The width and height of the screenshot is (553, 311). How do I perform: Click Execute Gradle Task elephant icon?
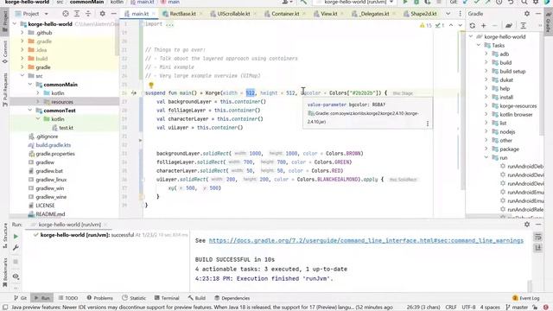click(509, 25)
